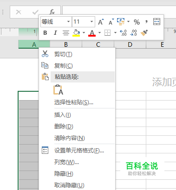Screen dimensions: 176x190
Task: Decrease decimal places icon
Action: 133,33
